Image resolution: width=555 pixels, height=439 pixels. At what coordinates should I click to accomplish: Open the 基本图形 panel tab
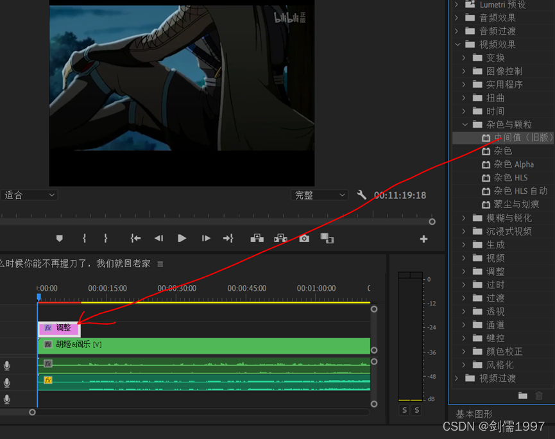[x=474, y=414]
